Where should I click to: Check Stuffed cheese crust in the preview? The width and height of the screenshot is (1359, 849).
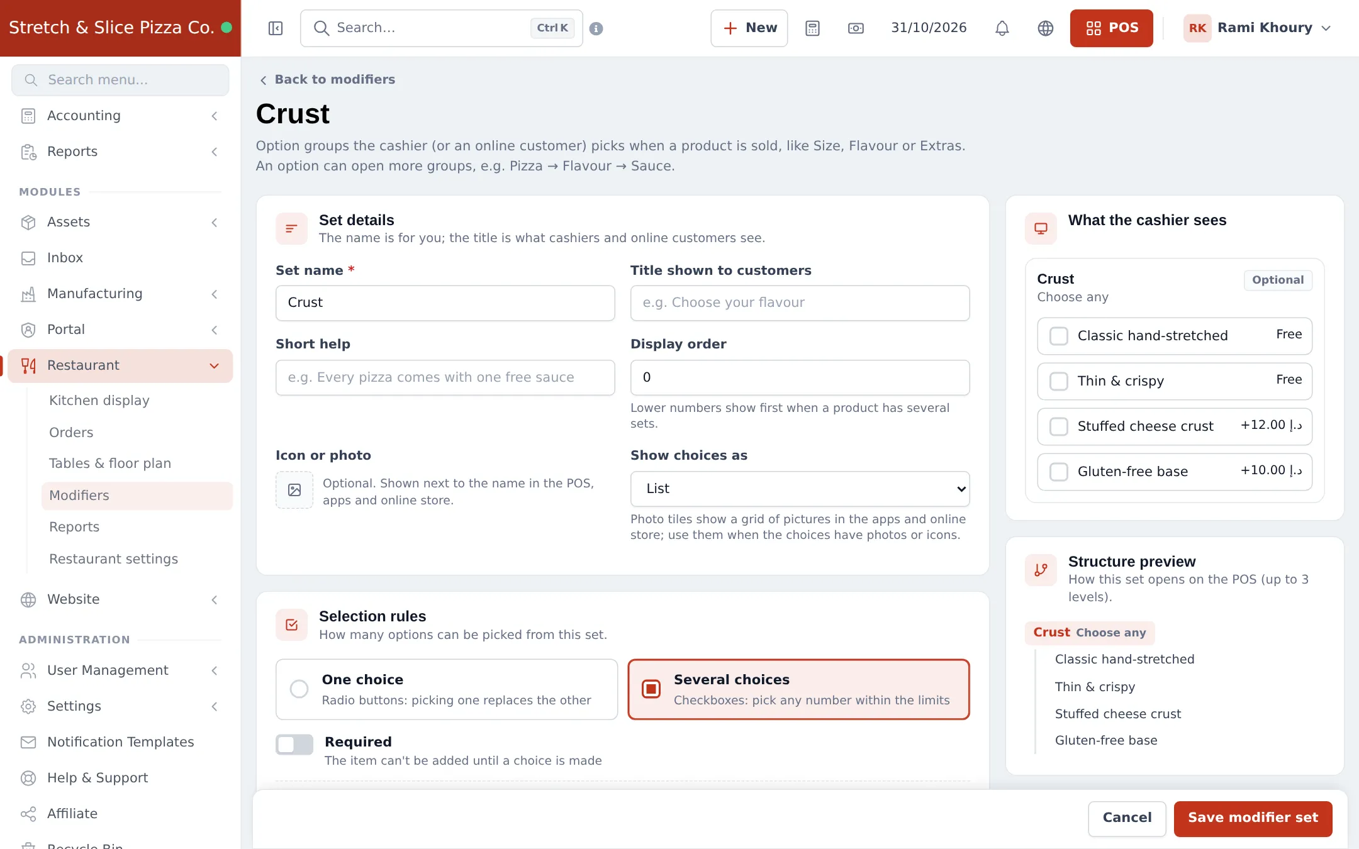[1059, 426]
